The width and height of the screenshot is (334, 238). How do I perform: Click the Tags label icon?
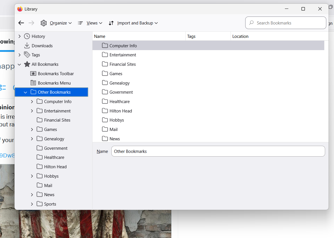click(27, 55)
